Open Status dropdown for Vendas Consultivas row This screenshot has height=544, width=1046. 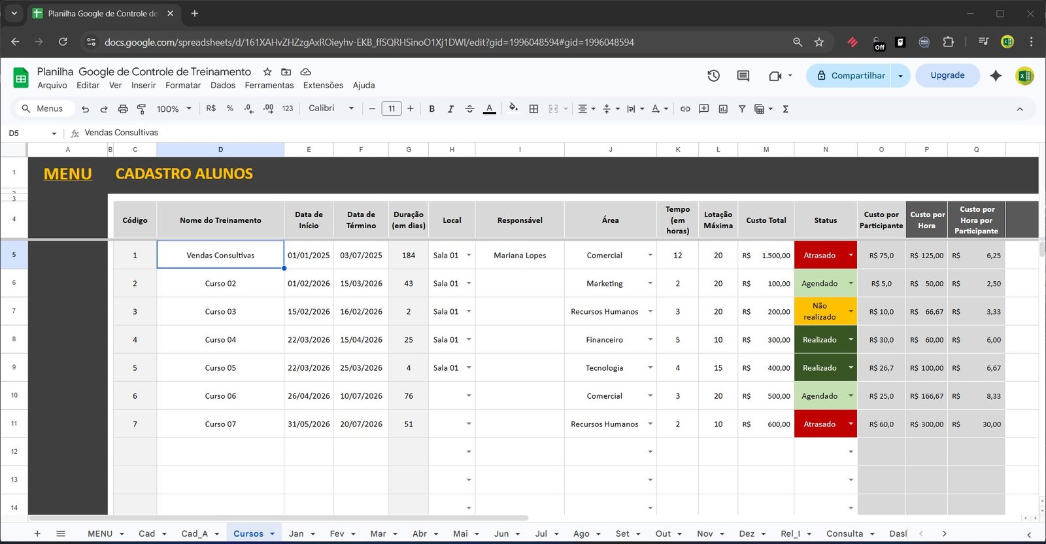coord(851,255)
